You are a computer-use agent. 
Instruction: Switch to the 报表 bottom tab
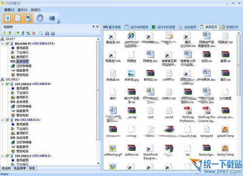(32, 168)
